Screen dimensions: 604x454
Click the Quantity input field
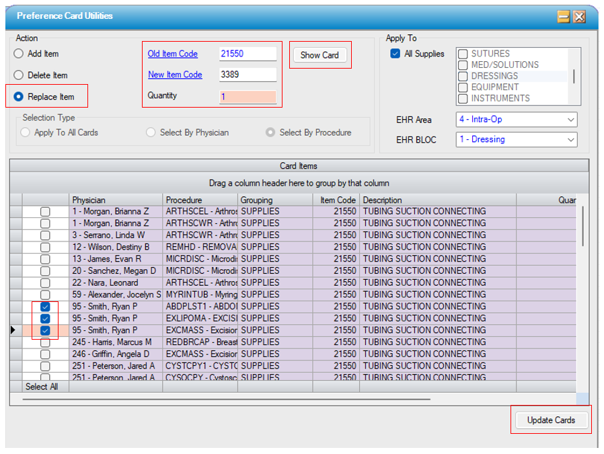pyautogui.click(x=248, y=96)
